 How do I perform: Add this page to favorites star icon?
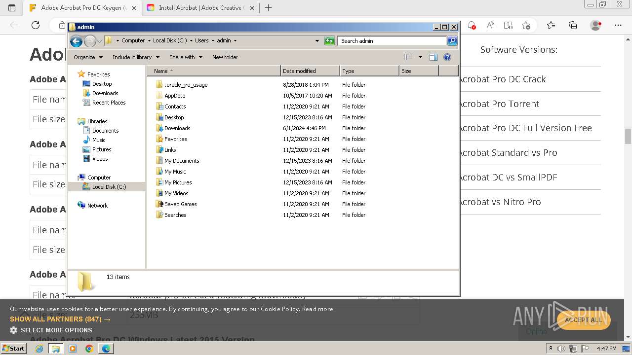click(x=526, y=25)
